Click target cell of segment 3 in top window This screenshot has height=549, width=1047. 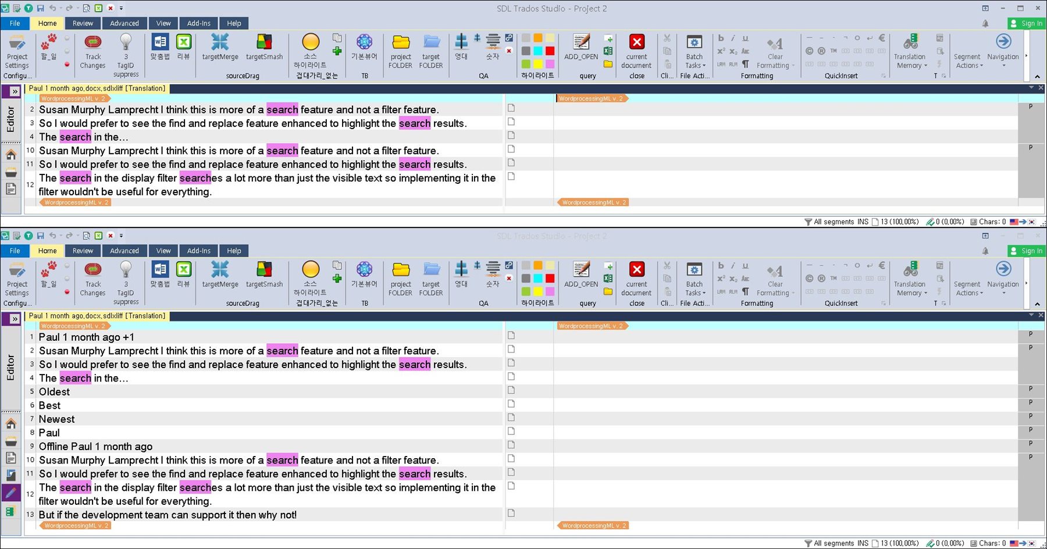coord(785,123)
